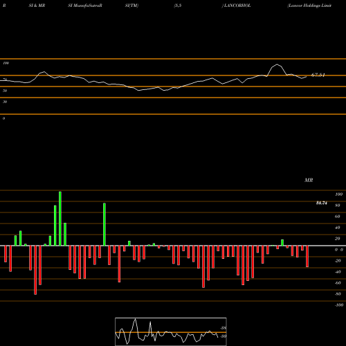Click the "SI & MR" header text
The image size is (346, 346).
pos(37,6)
